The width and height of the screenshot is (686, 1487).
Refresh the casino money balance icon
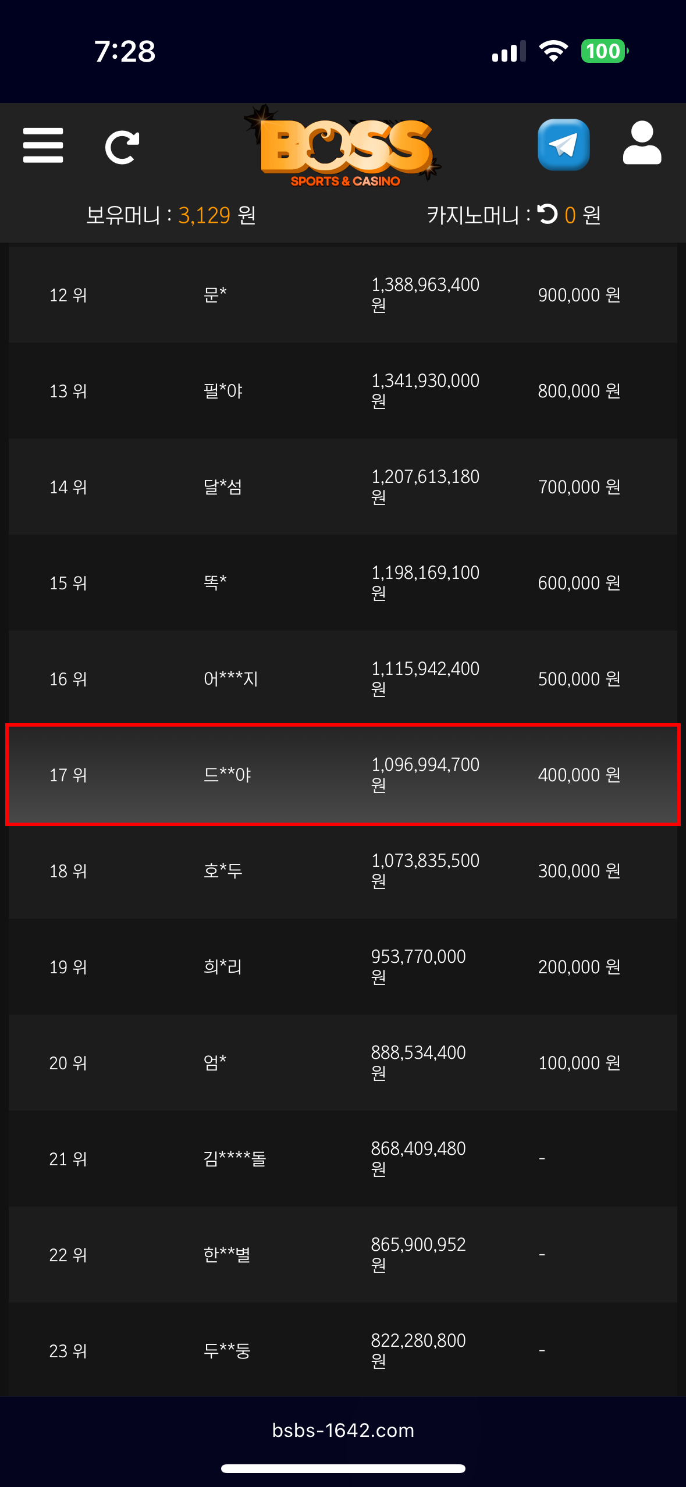pyautogui.click(x=547, y=214)
